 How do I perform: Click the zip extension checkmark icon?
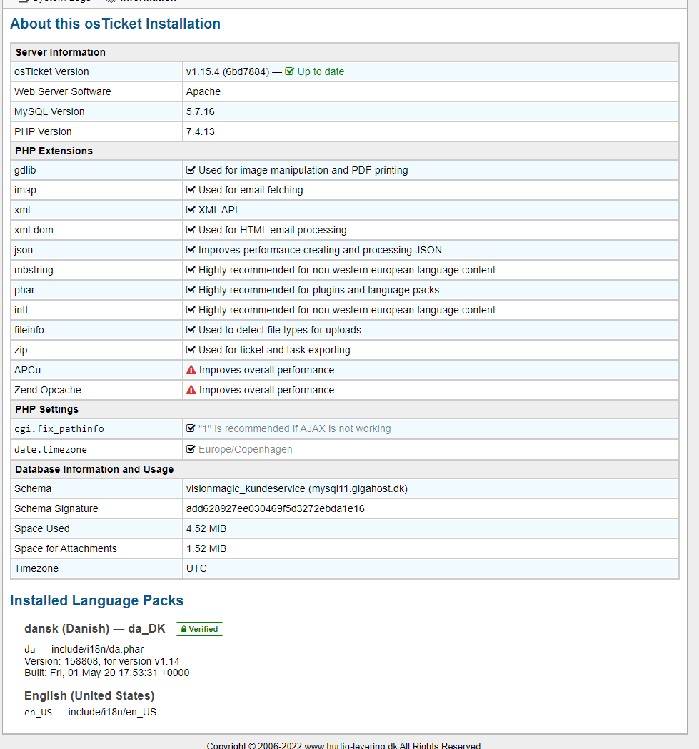(191, 350)
